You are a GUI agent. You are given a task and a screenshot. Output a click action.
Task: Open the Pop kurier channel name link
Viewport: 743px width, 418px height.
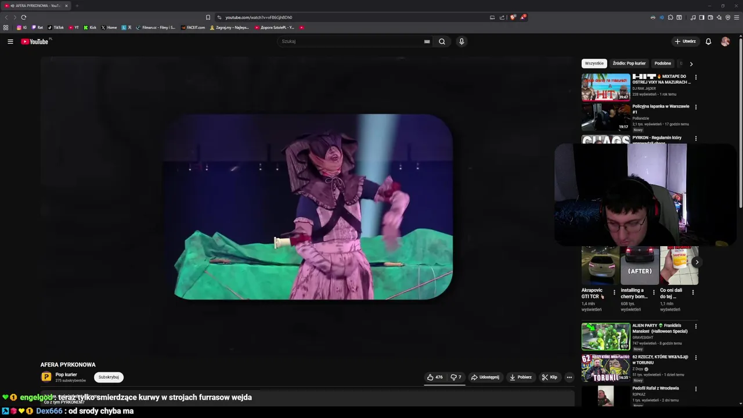coord(66,374)
